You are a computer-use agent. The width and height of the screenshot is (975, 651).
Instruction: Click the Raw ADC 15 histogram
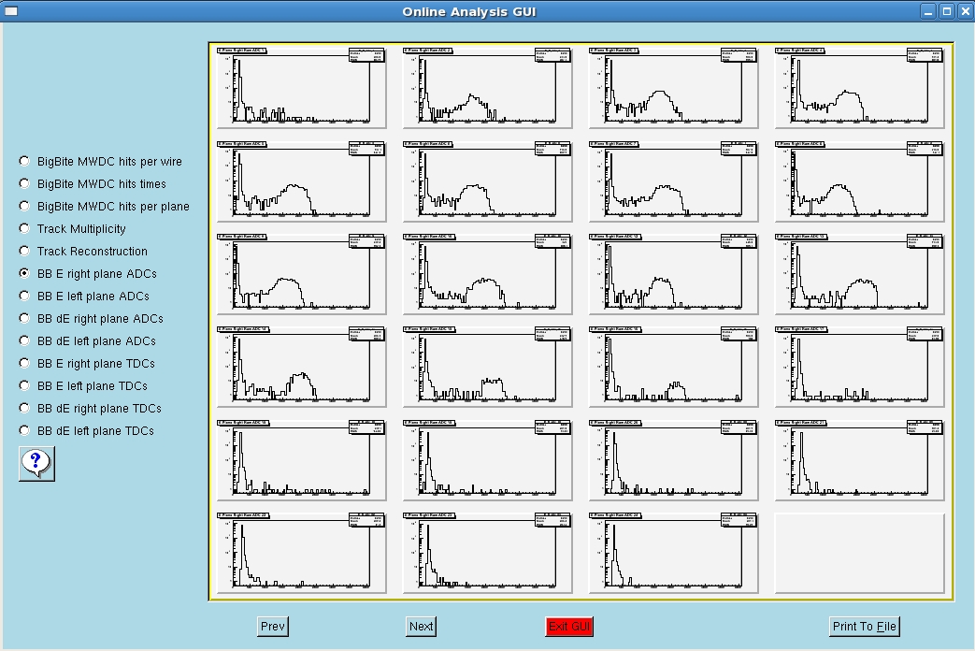click(488, 367)
